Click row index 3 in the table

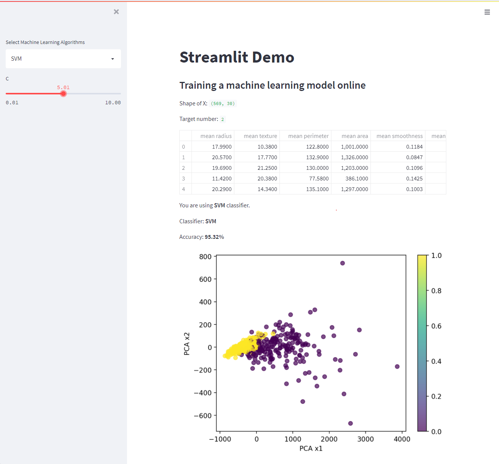pyautogui.click(x=185, y=179)
